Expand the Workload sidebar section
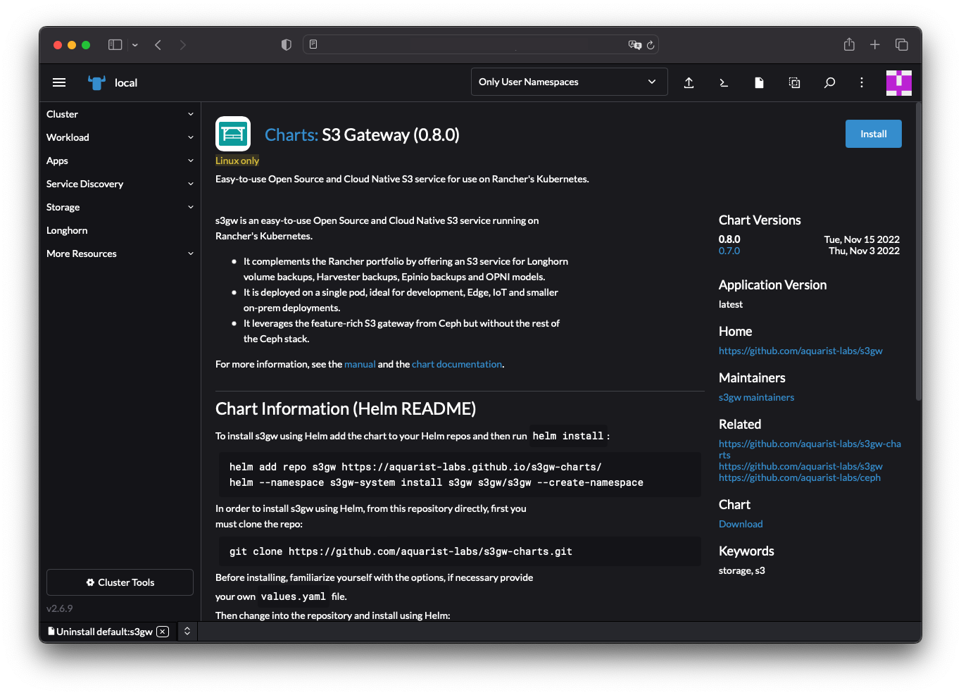Screen dimensions: 961x695 pyautogui.click(x=120, y=137)
